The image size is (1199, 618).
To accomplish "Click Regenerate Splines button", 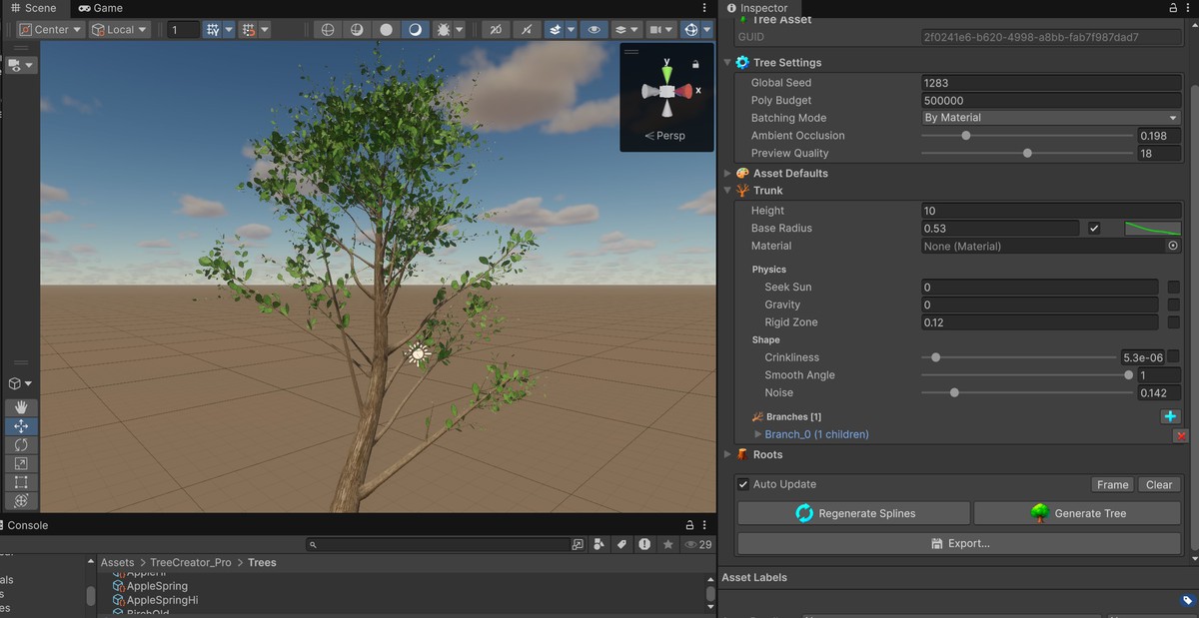I will 854,513.
